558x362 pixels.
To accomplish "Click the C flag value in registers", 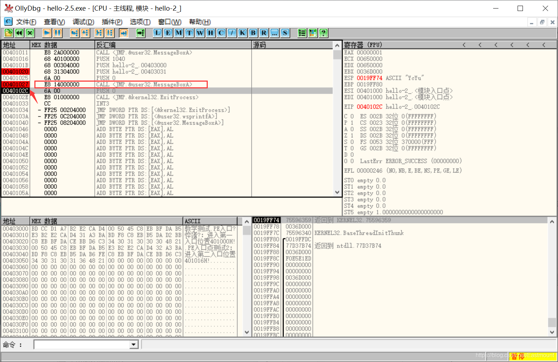I will (352, 116).
